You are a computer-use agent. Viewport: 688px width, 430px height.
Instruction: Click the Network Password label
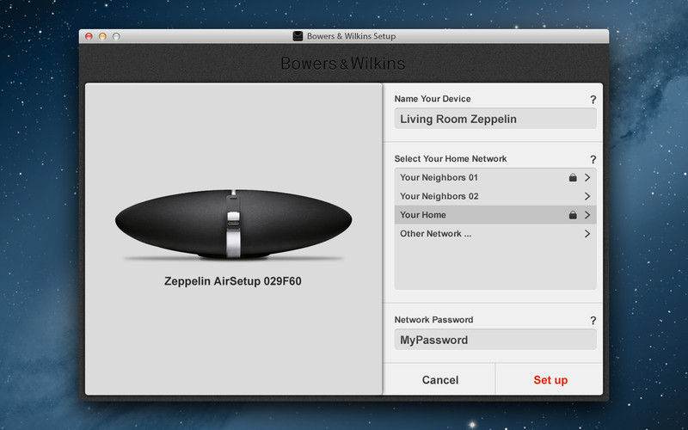click(433, 320)
